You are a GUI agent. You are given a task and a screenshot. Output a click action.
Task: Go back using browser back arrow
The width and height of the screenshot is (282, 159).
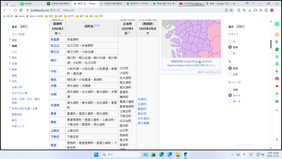click(4, 10)
